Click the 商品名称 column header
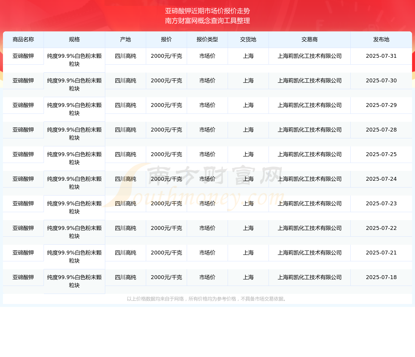415x357 pixels. (23, 39)
